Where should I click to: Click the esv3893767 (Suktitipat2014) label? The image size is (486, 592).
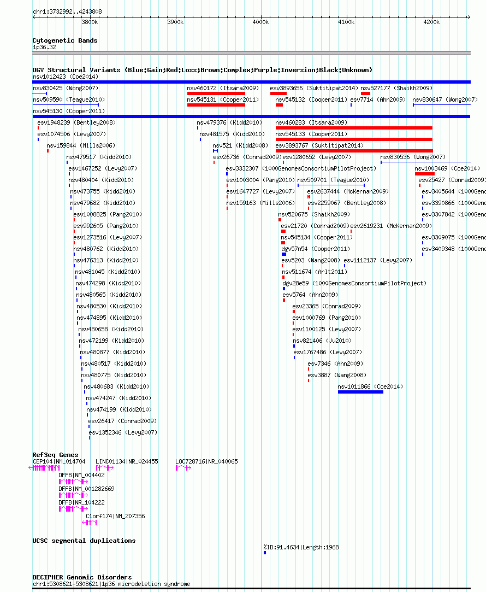pyautogui.click(x=319, y=145)
